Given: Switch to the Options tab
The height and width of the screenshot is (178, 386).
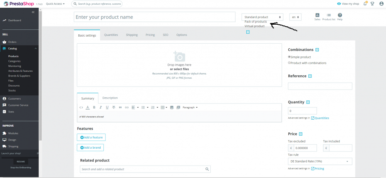Looking at the screenshot, I should point(182,35).
